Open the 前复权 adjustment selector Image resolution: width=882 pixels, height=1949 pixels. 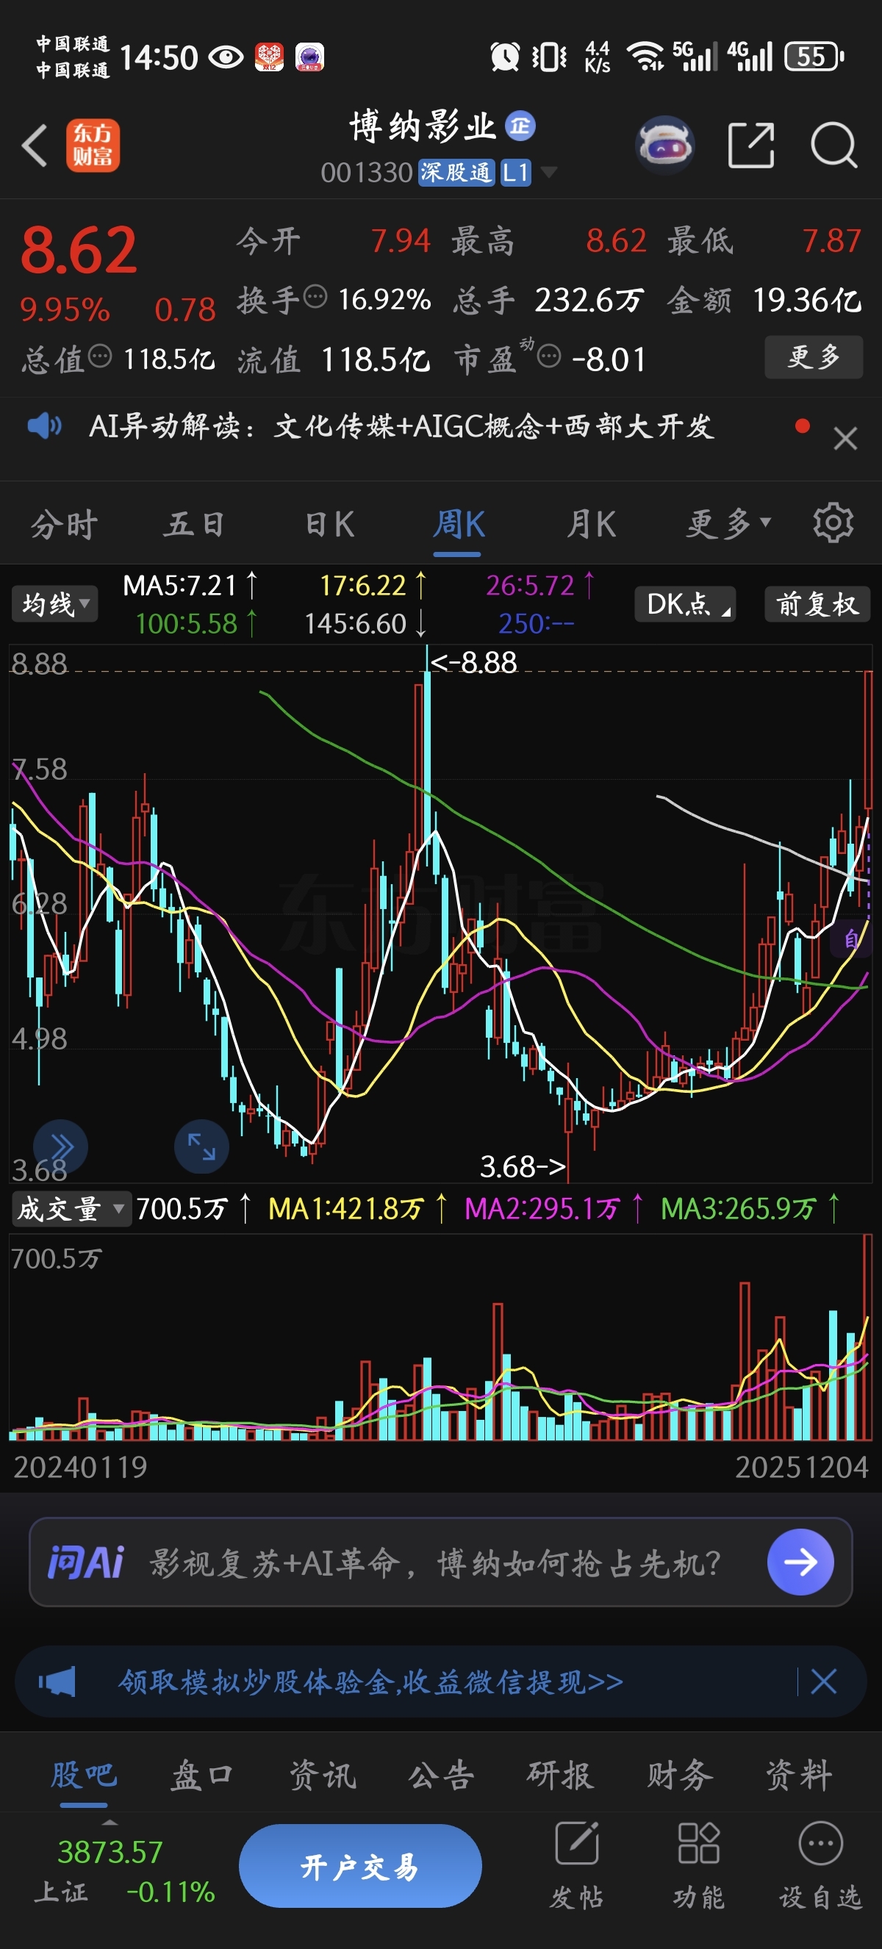tap(817, 604)
